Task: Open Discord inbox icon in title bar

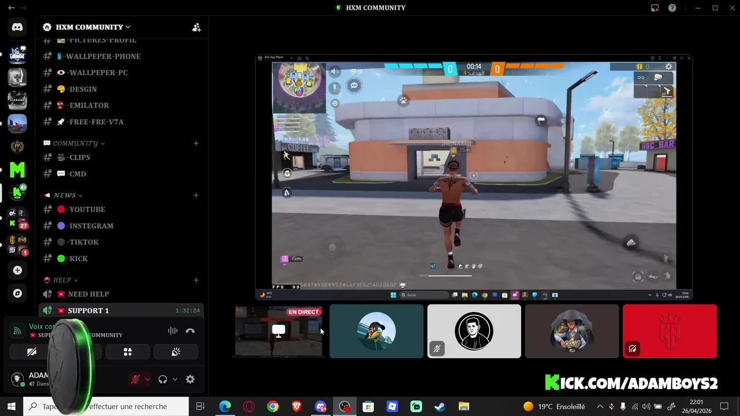Action: tap(654, 8)
